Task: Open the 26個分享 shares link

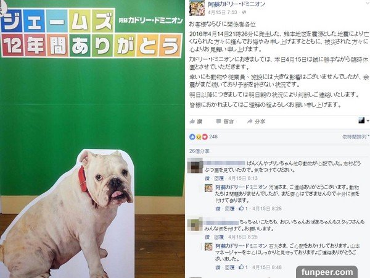Action: point(199,151)
